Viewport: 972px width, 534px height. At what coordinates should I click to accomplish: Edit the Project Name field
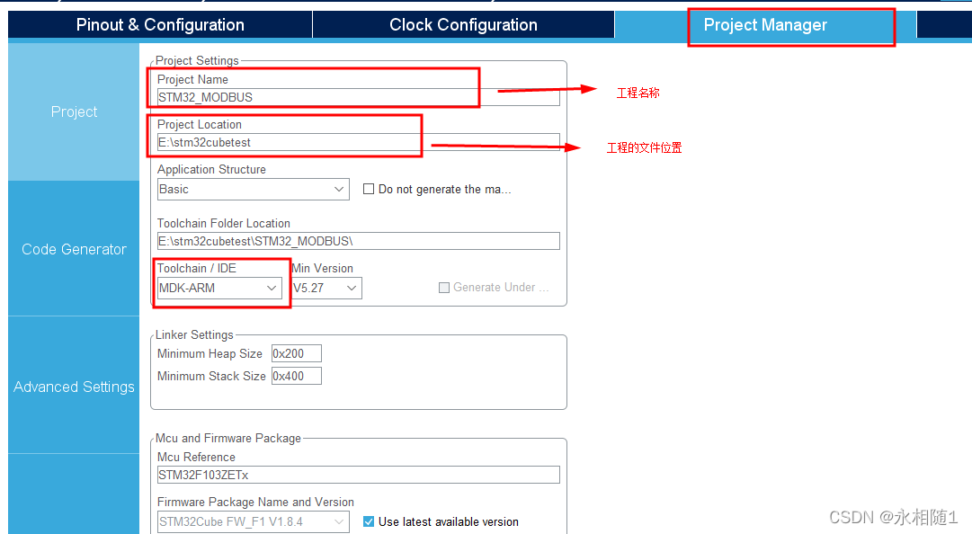[358, 97]
